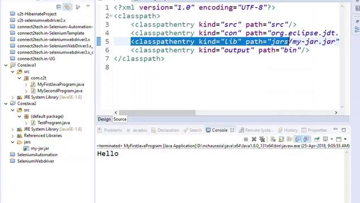Open the Remote Systems view tab
The width and height of the screenshot is (360, 203).
tap(256, 130)
